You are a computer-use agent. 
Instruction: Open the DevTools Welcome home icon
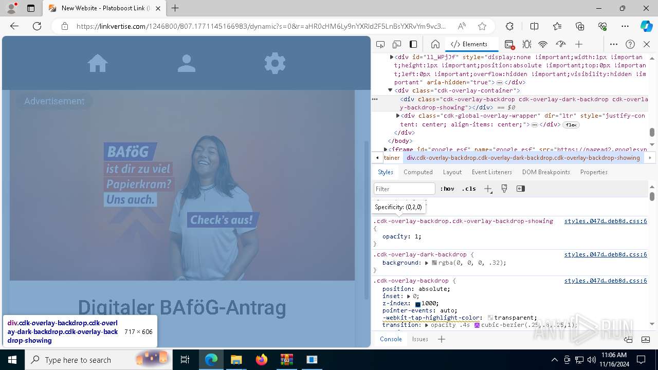435,44
